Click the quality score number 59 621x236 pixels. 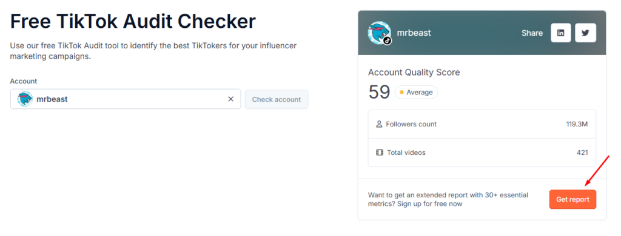(x=379, y=92)
